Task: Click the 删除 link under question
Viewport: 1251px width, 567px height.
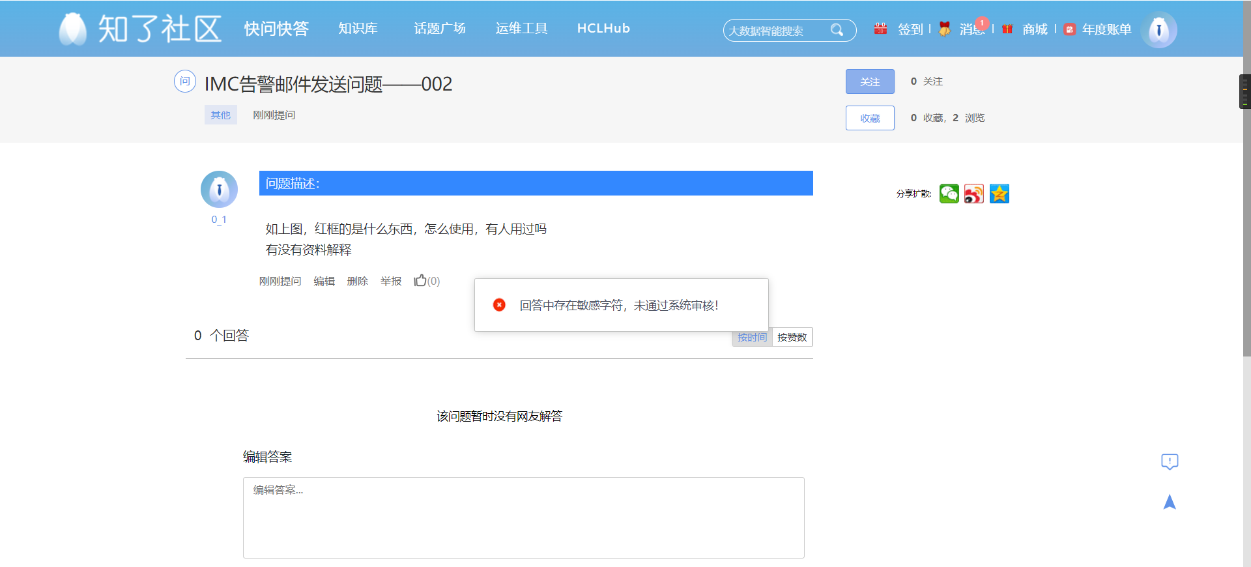Action: coord(357,281)
